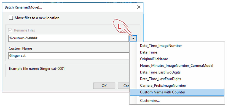Select Custom Name with Counter

tap(177, 92)
